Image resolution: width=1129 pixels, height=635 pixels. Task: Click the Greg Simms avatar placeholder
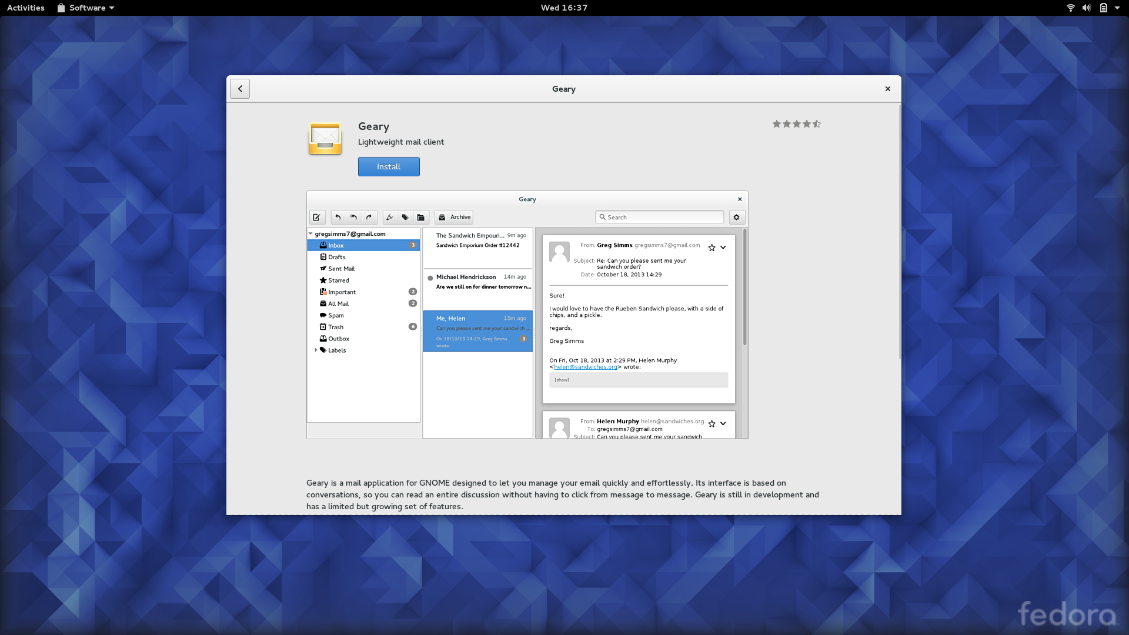click(559, 252)
